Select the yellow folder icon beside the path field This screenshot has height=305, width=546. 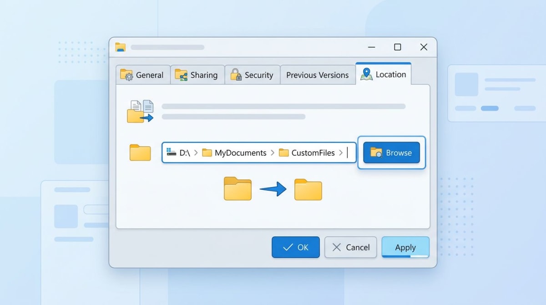point(140,153)
